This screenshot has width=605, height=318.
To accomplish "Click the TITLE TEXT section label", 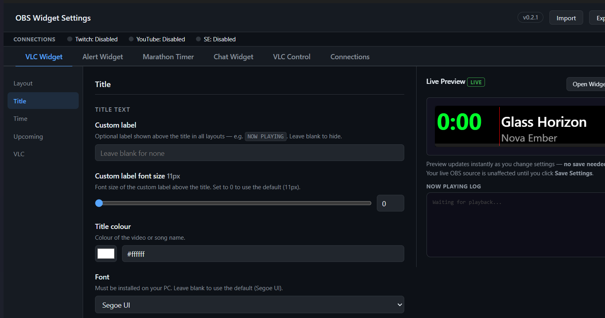I will (x=112, y=110).
